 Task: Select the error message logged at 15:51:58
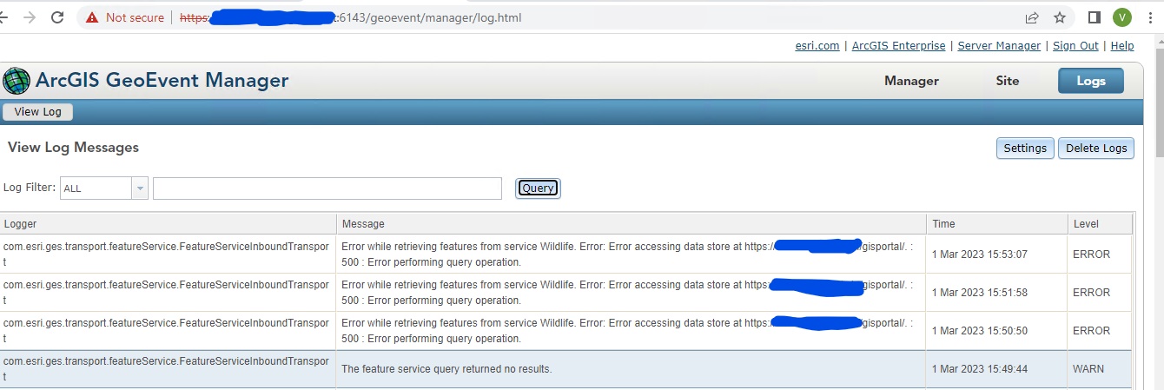[x=632, y=292]
